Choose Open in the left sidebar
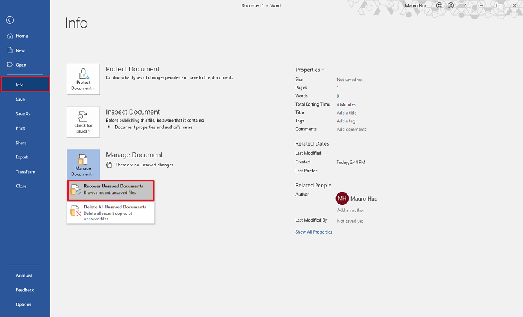Screen dimensions: 523x317 coord(20,65)
